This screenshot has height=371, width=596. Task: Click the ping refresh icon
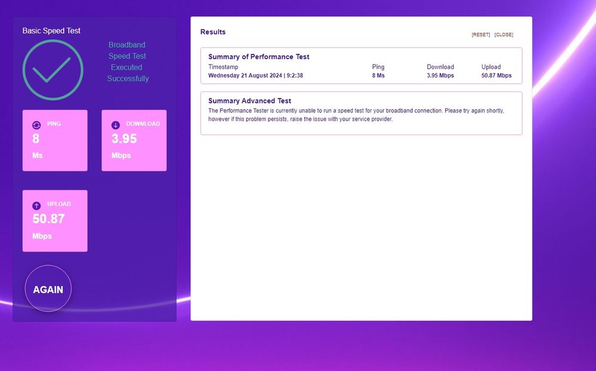36,125
